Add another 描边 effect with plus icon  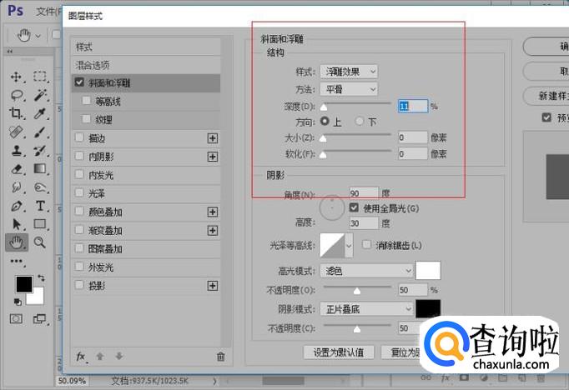click(x=213, y=138)
